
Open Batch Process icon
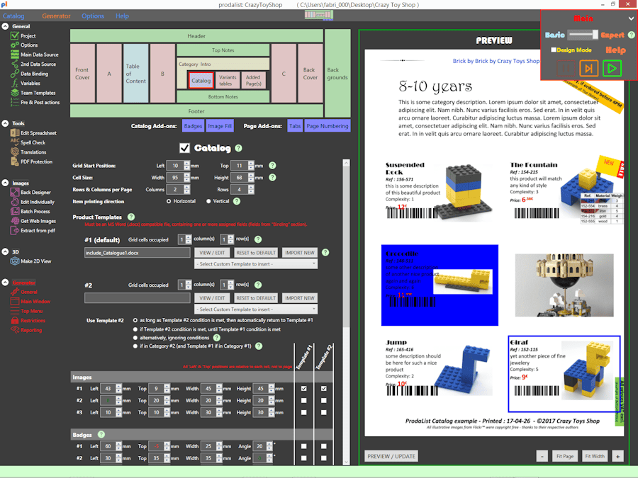click(15, 211)
